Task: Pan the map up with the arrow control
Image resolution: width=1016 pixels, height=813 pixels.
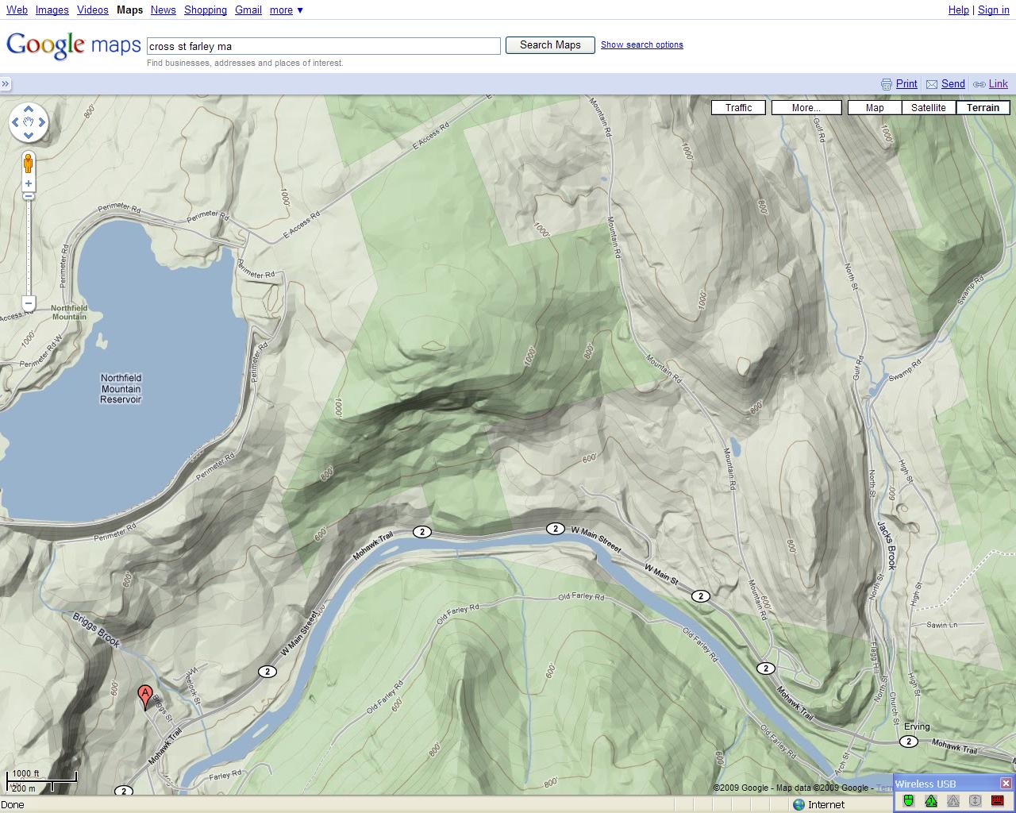Action: tap(29, 110)
